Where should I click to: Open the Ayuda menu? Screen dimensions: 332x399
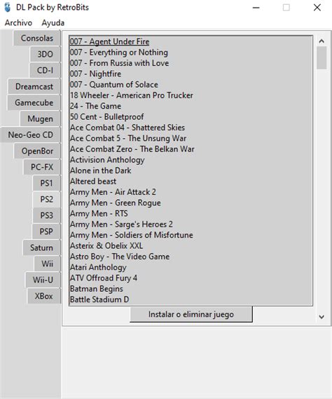[x=53, y=22]
